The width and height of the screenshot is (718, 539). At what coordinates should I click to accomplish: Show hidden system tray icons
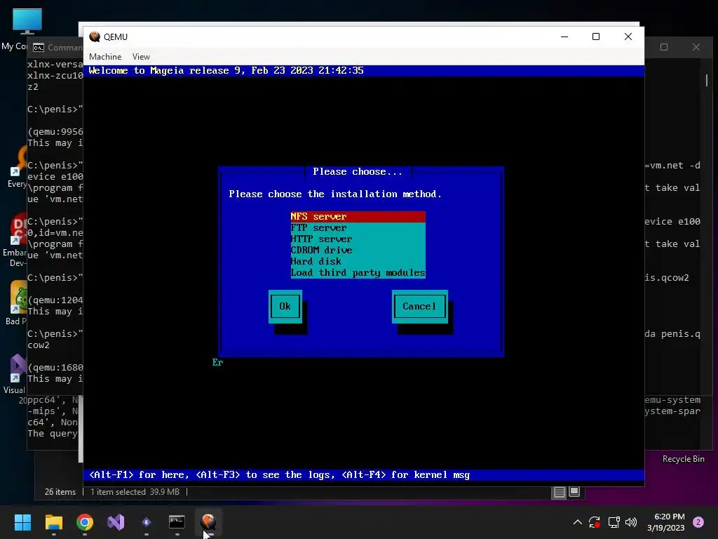pos(578,522)
